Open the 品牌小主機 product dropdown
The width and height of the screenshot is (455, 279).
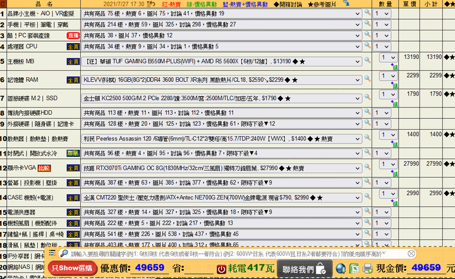tap(222, 14)
